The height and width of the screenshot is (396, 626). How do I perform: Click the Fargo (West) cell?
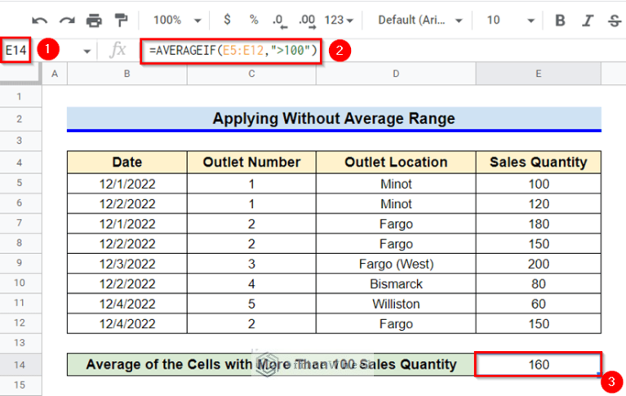coord(396,264)
